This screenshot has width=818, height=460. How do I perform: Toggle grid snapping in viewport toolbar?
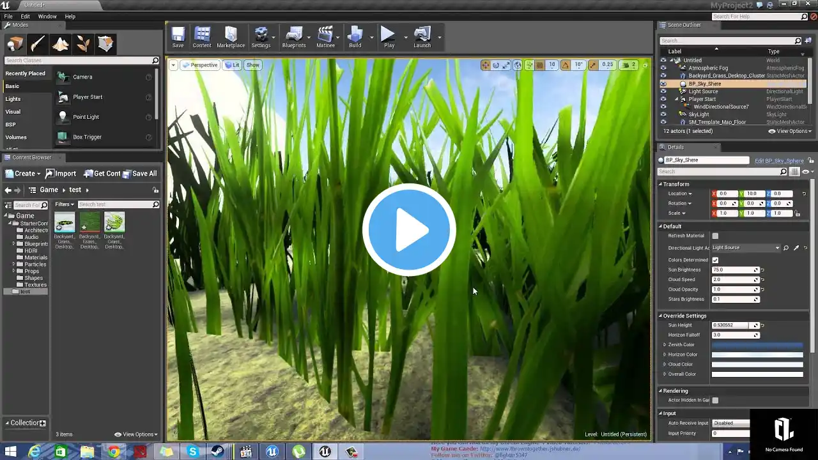(x=540, y=65)
